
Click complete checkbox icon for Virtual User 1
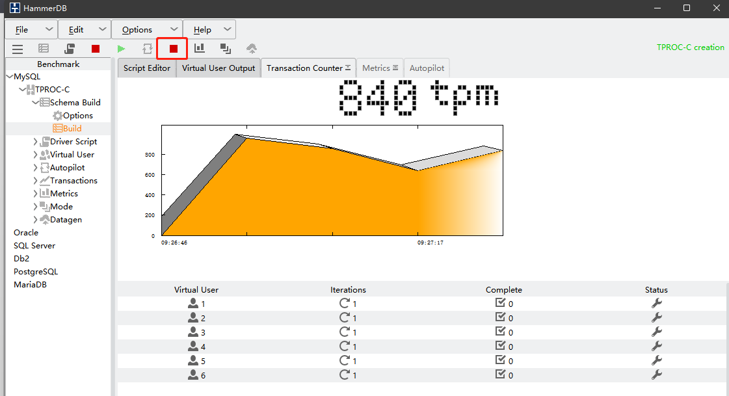click(500, 302)
